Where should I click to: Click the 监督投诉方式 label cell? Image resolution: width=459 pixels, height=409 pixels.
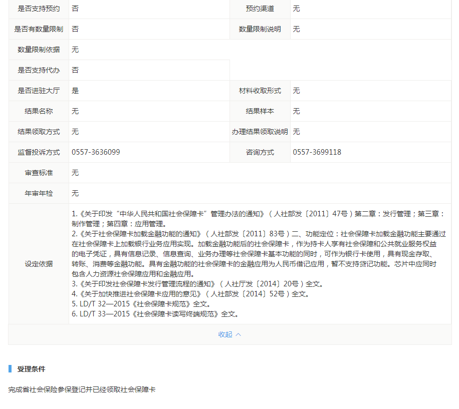pyautogui.click(x=39, y=152)
